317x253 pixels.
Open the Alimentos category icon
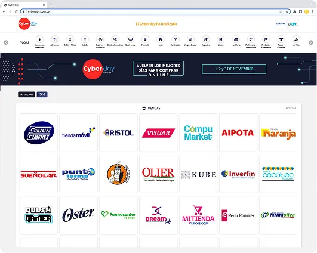[x=55, y=39]
